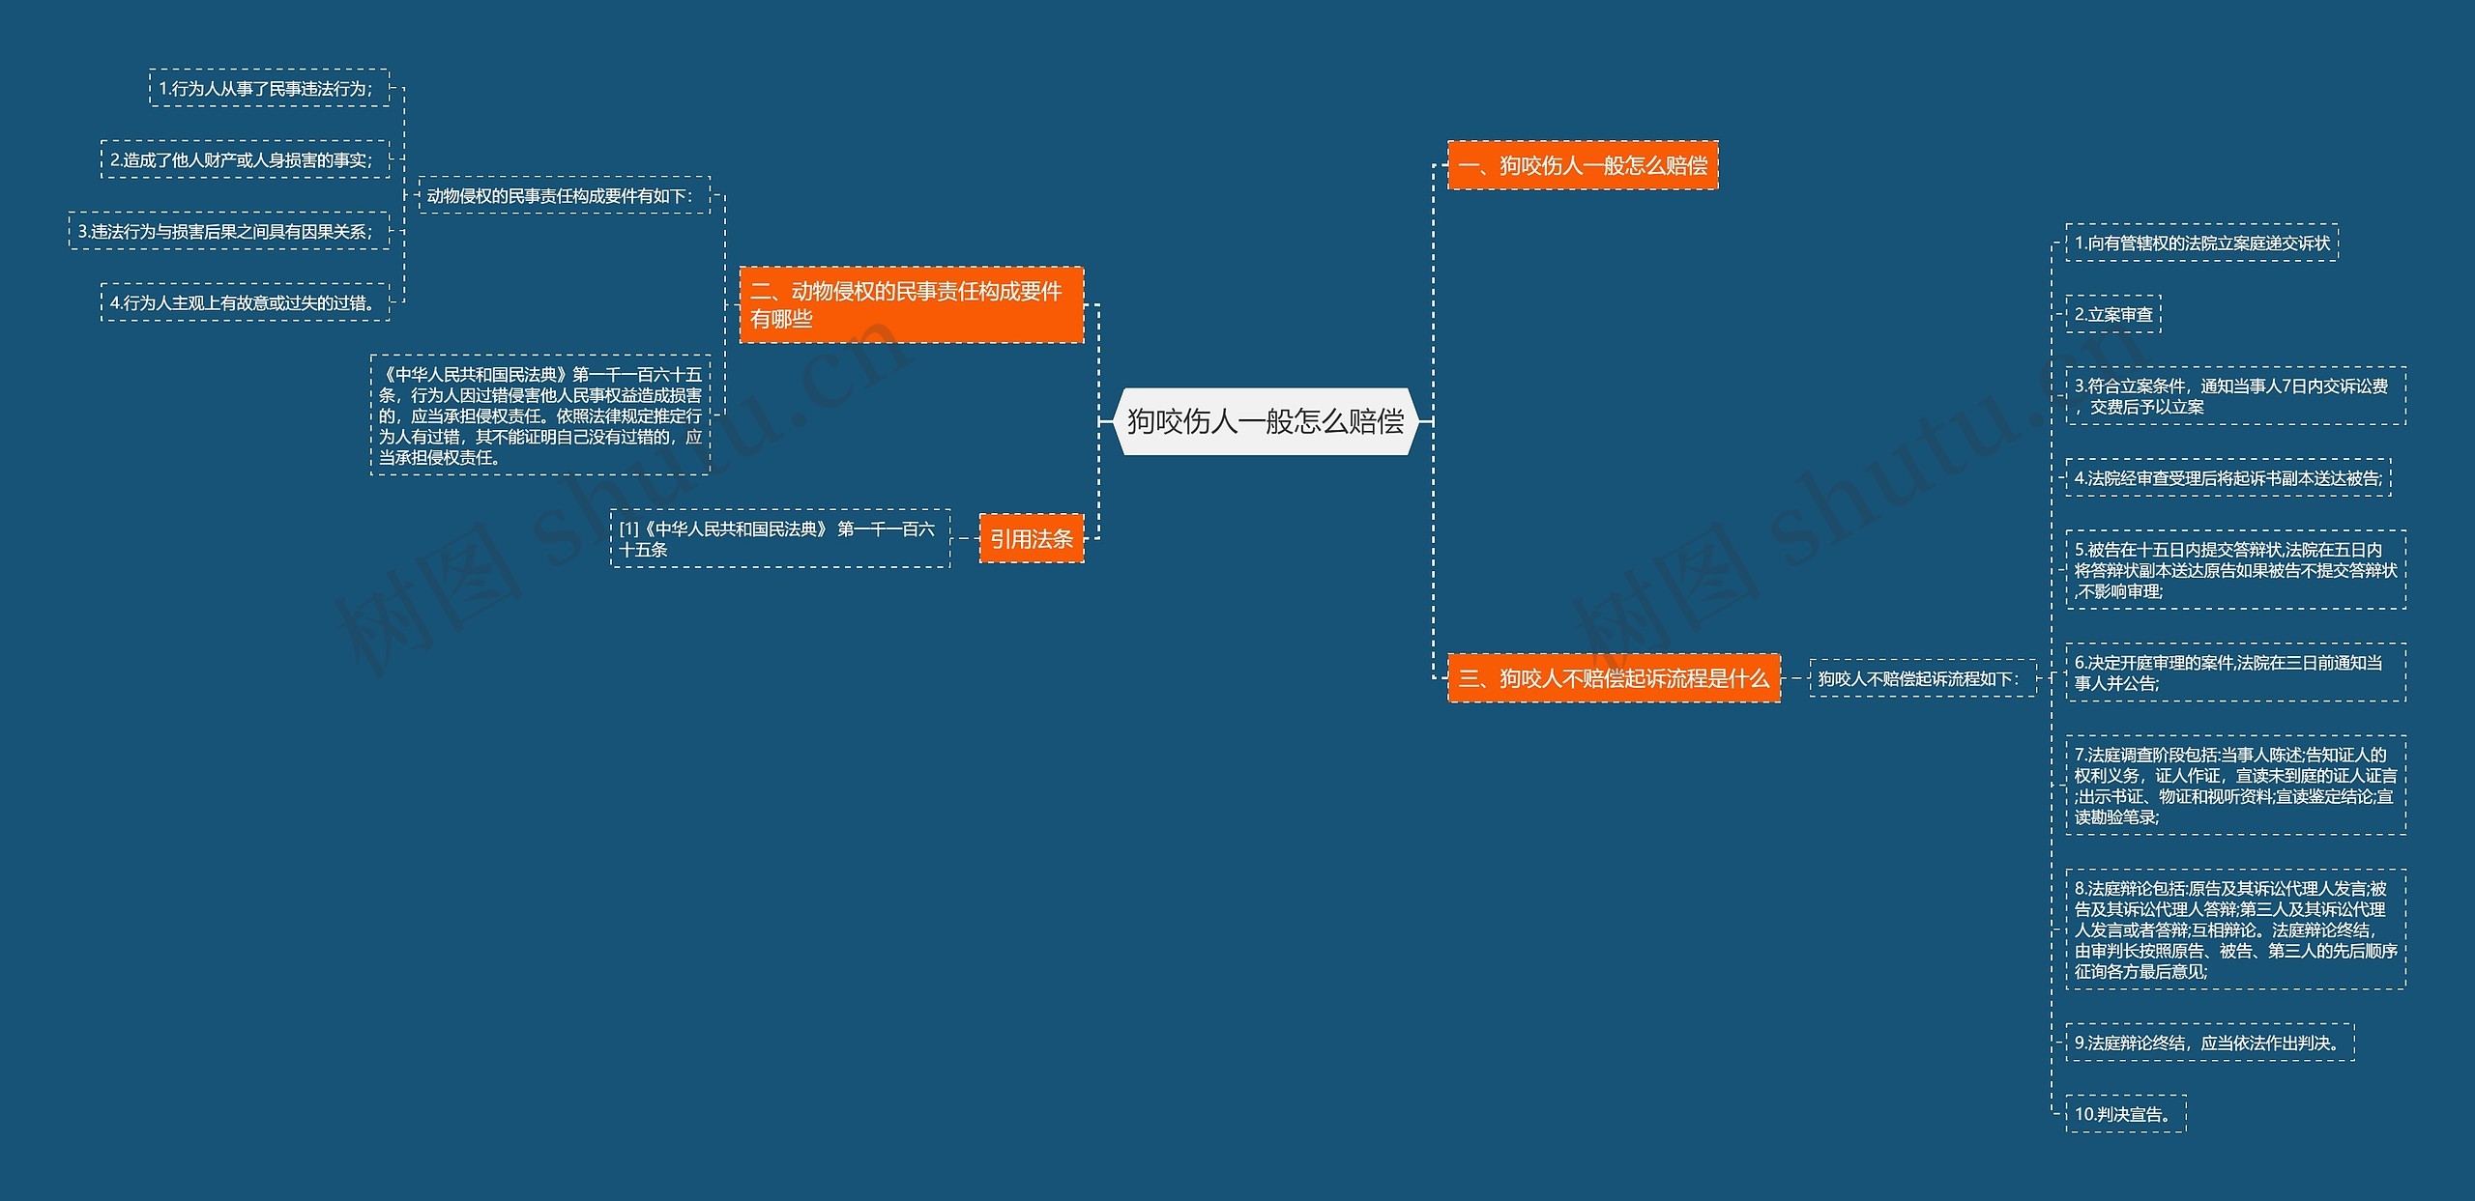Viewport: 2475px width, 1201px height.
Task: Select the central node 狗咬伤人一般怎么赔偿
Action: click(1265, 421)
